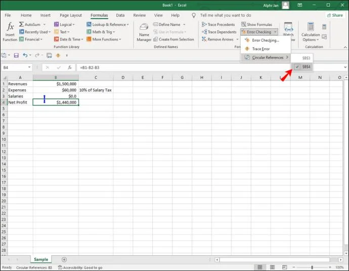Click Trace Precedents
Image resolution: width=349 pixels, height=271 pixels.
coord(218,24)
